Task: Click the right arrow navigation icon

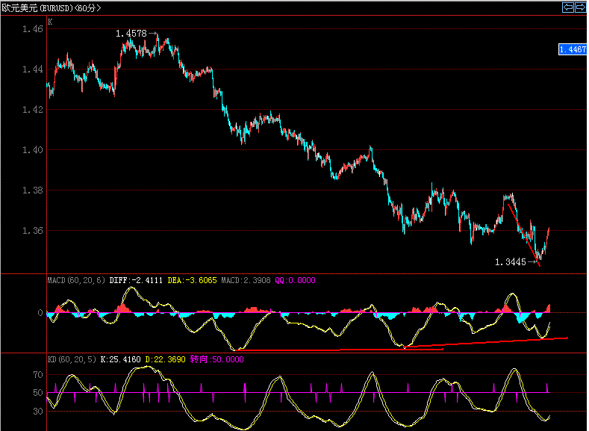Action: click(x=580, y=7)
